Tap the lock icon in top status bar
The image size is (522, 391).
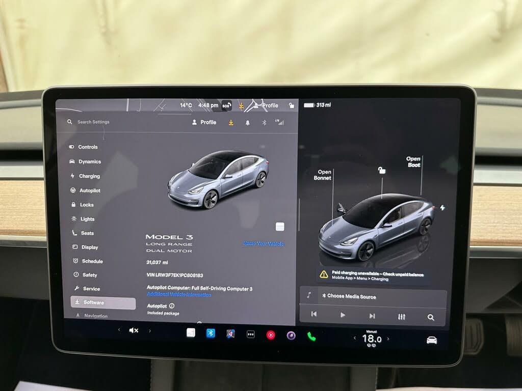pyautogui.click(x=291, y=105)
